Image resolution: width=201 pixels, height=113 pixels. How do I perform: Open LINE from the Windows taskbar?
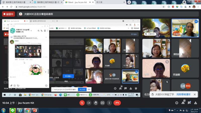[12, 110]
